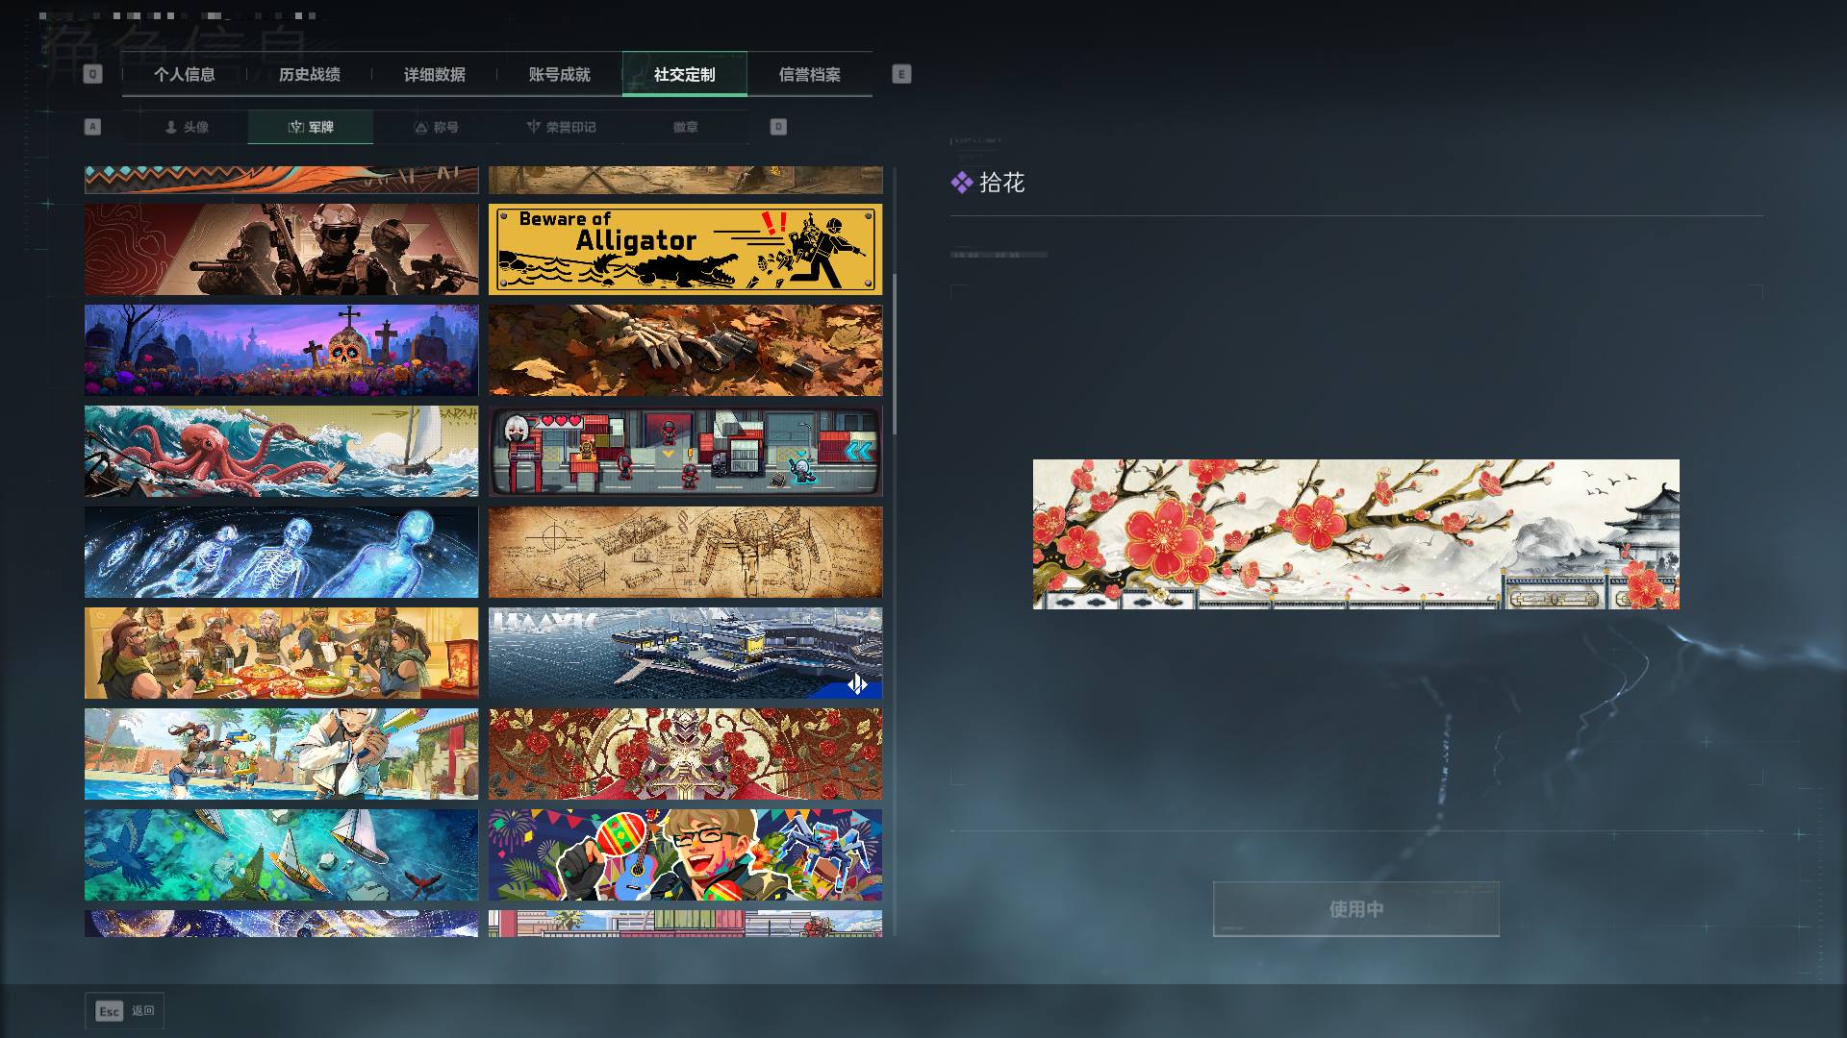Select the 徽章 badge sub-tab
This screenshot has width=1847, height=1038.
click(x=686, y=127)
